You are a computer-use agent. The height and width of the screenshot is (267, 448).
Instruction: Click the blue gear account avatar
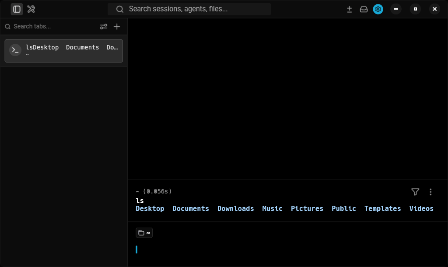[378, 9]
